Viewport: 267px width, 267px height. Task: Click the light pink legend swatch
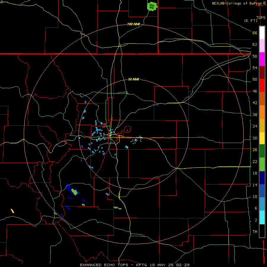point(262,45)
